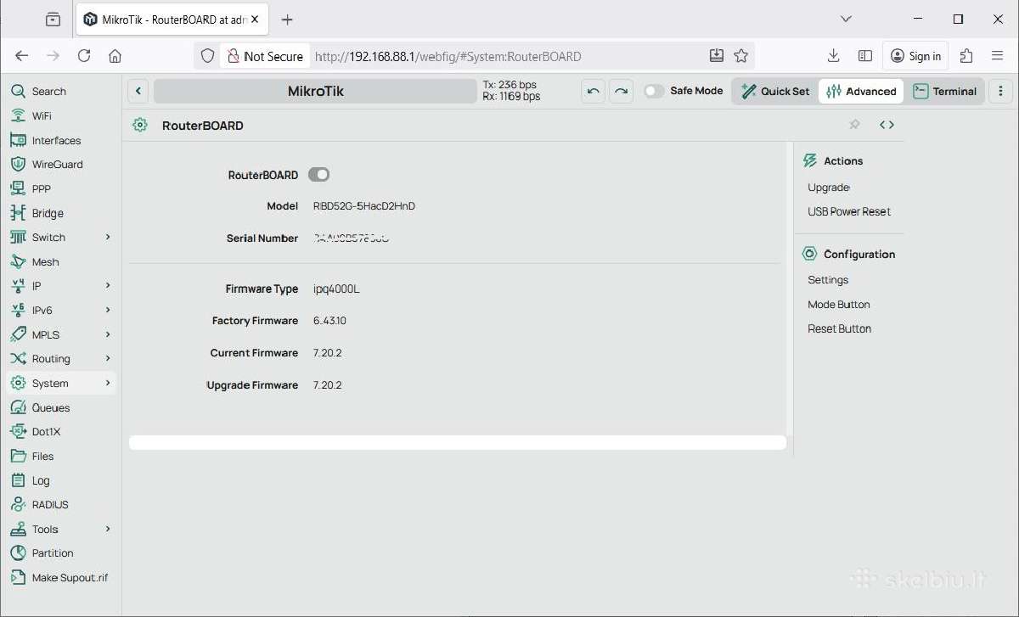Open Reset Button configuration
This screenshot has width=1019, height=617.
pos(840,329)
